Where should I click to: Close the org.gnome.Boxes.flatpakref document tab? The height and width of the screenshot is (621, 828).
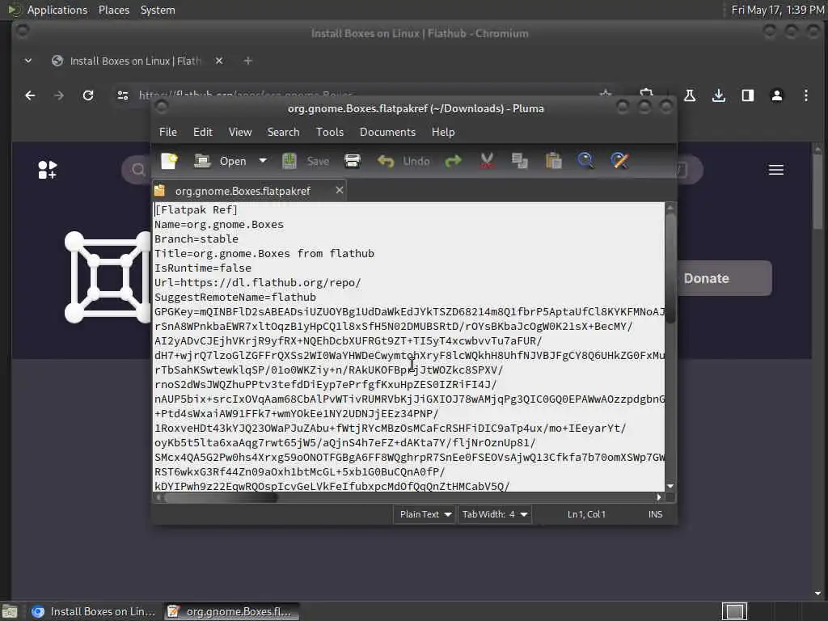point(340,190)
